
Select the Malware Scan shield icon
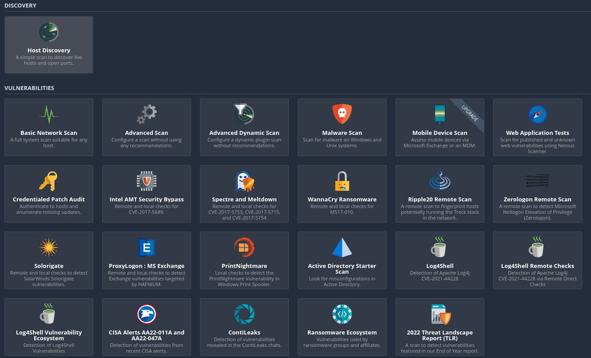(342, 114)
